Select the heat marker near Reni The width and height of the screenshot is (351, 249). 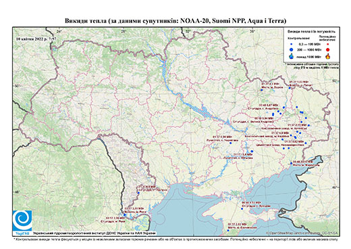[125, 215]
